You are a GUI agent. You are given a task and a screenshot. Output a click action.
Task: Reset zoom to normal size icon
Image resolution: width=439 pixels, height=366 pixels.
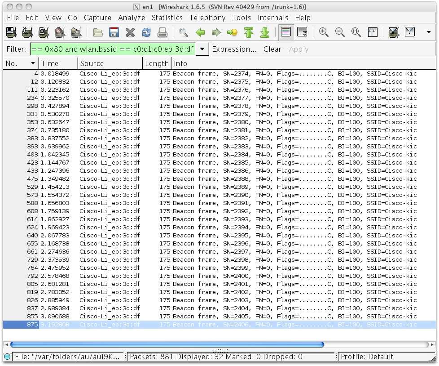(x=356, y=32)
